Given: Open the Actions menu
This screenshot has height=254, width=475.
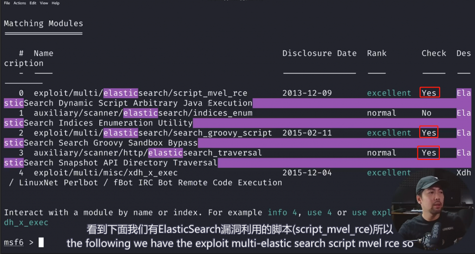Looking at the screenshot, I should click(19, 3).
